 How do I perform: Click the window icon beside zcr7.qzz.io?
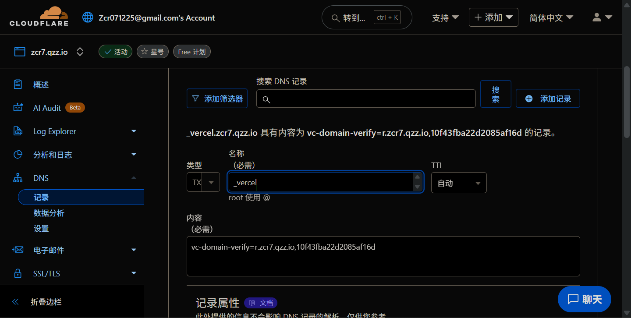click(x=20, y=52)
